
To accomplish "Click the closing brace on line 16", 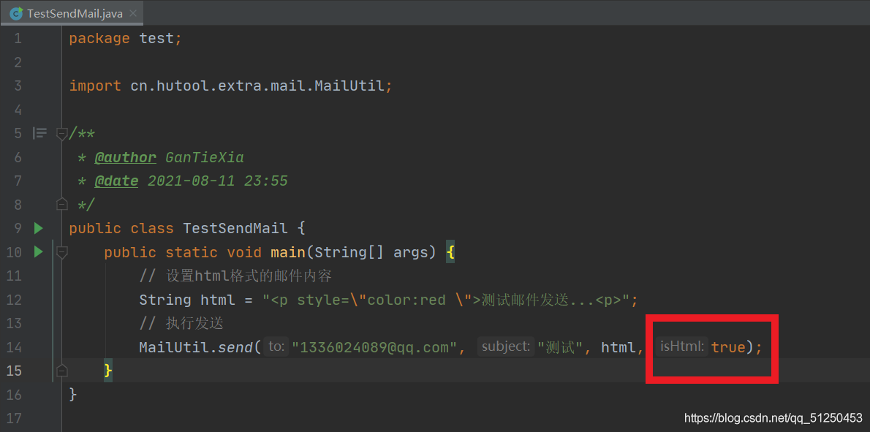I will pyautogui.click(x=73, y=394).
